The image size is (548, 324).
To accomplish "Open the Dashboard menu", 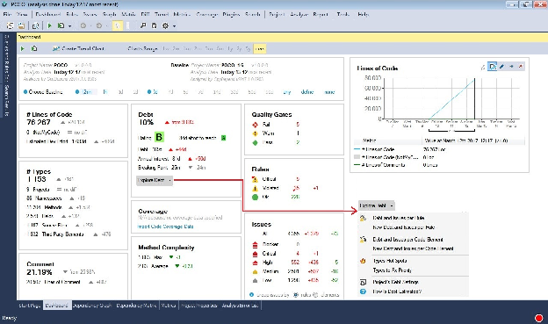I will pyautogui.click(x=48, y=14).
